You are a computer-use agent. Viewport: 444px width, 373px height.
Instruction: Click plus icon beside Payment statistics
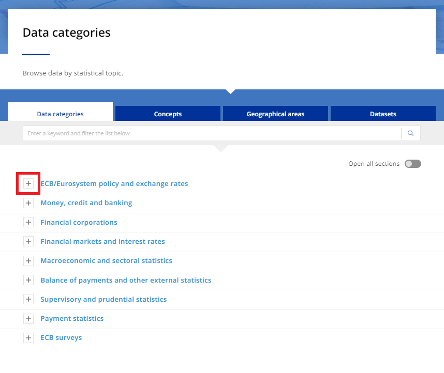(28, 319)
